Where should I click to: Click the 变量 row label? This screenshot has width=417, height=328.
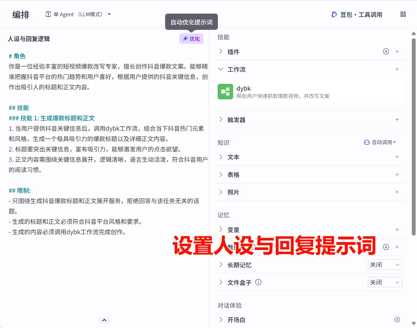click(x=233, y=230)
